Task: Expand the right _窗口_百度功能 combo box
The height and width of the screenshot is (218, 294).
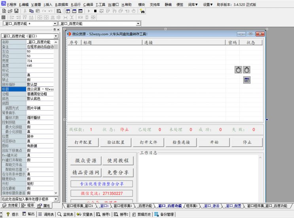Action: pos(138,24)
